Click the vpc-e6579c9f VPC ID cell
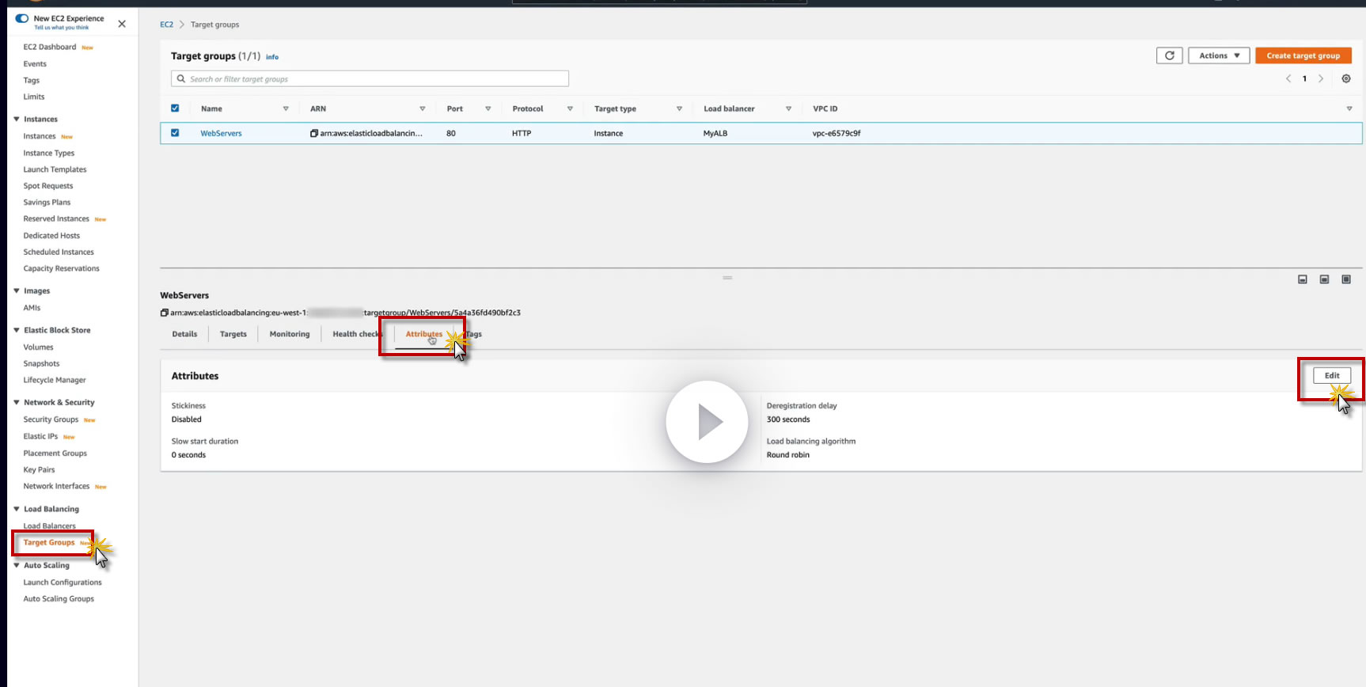This screenshot has height=687, width=1366. 837,133
